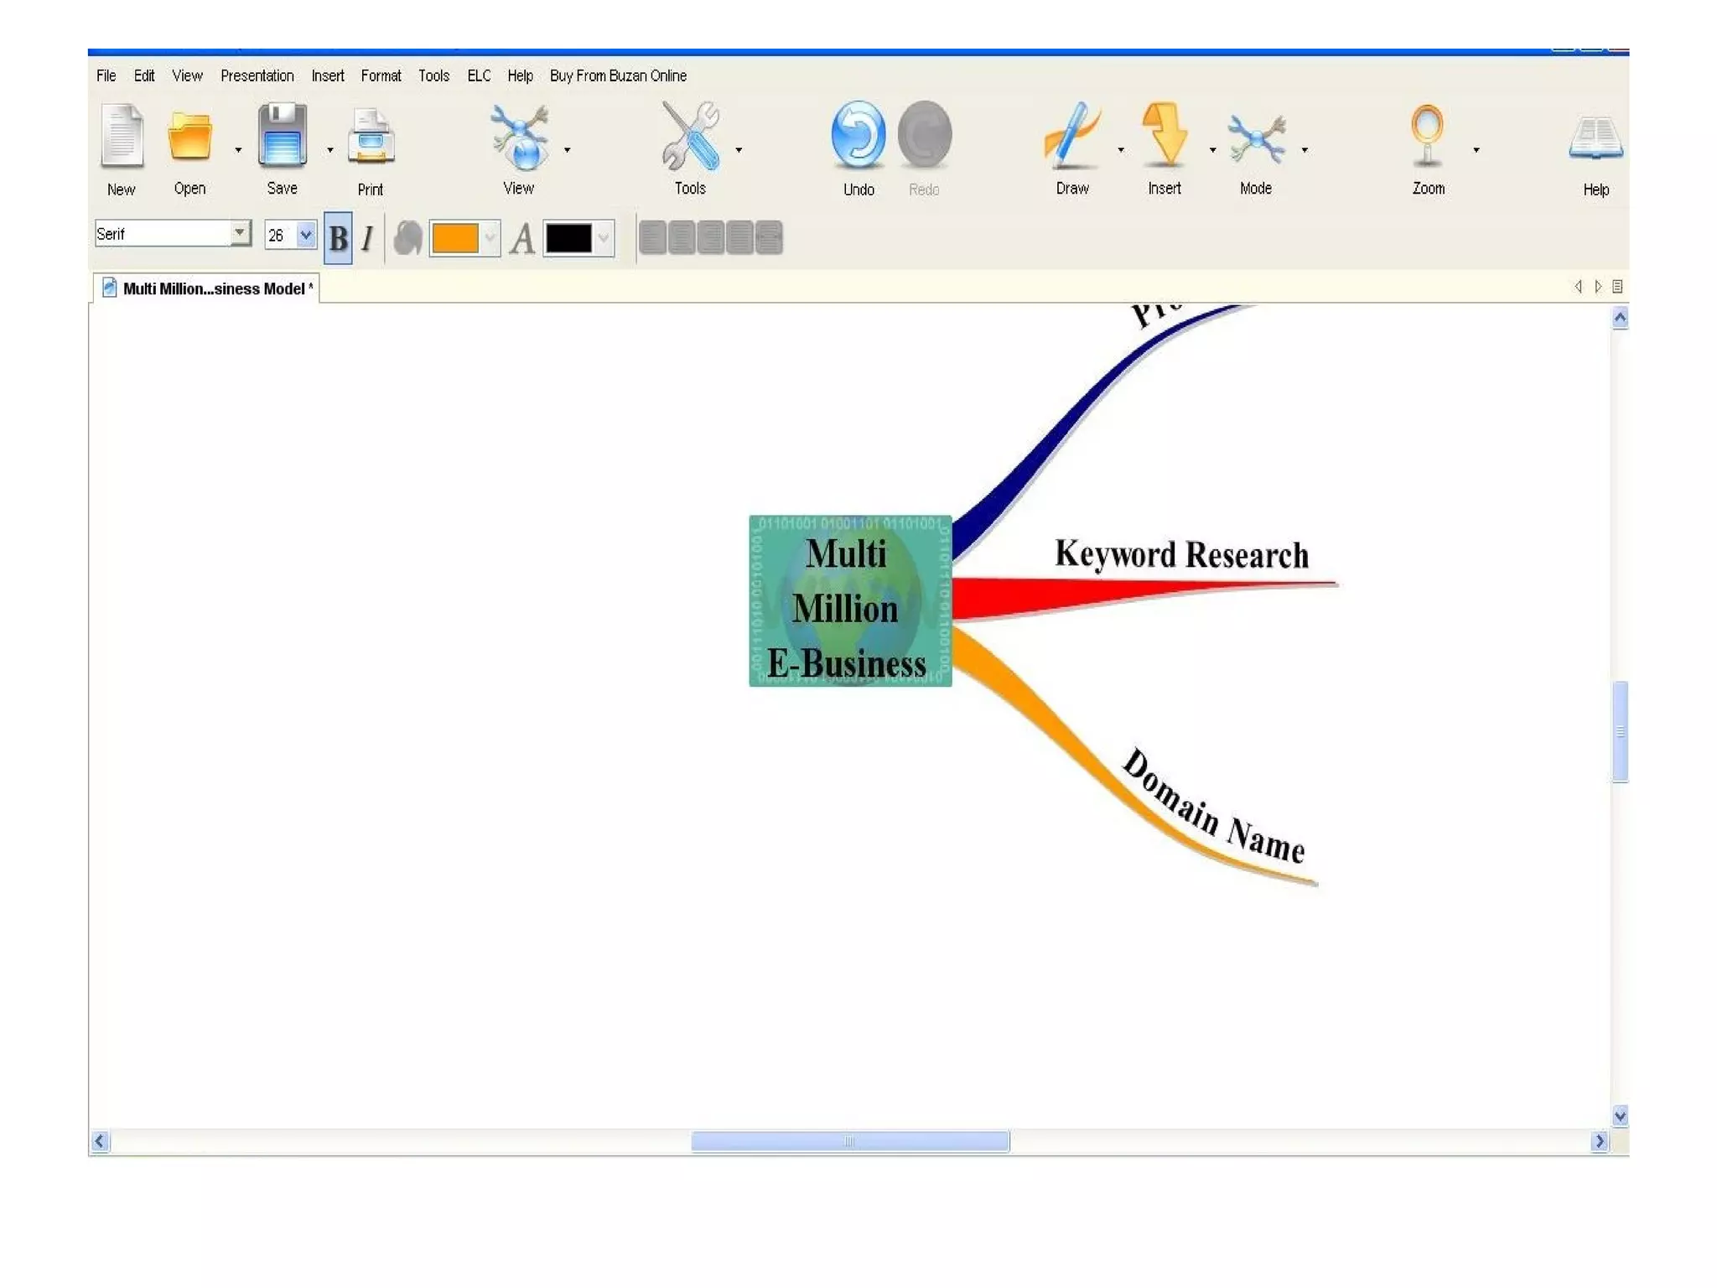
Task: Click Buy From Buzan Online
Action: click(x=618, y=76)
